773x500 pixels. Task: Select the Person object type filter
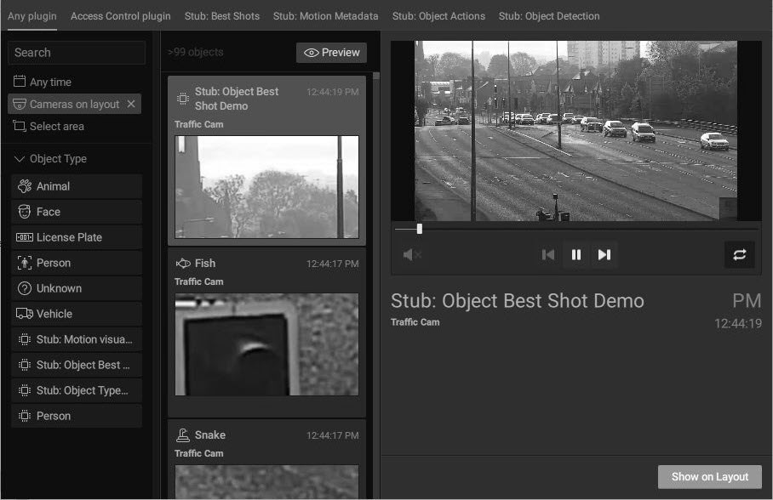pos(53,262)
